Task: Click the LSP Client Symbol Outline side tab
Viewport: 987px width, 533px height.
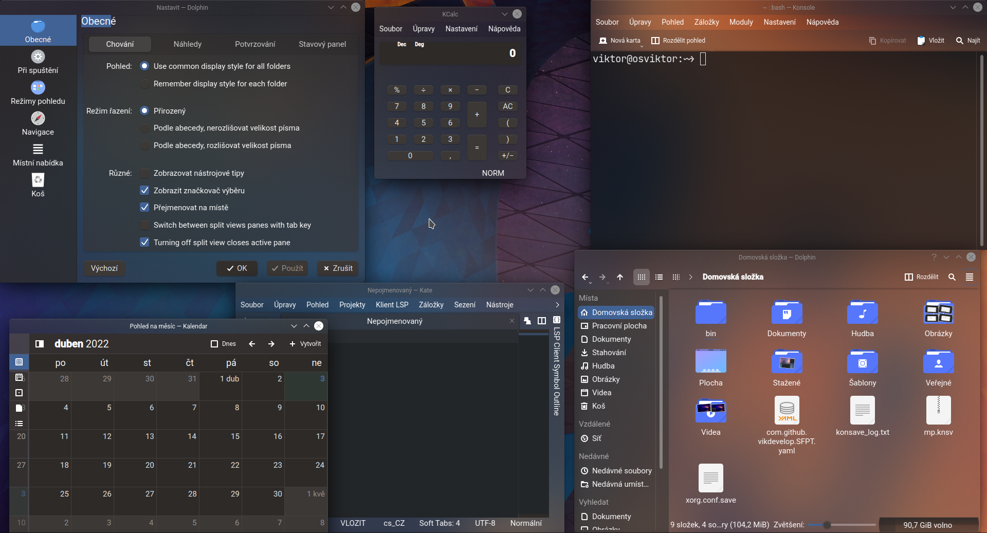Action: click(557, 366)
